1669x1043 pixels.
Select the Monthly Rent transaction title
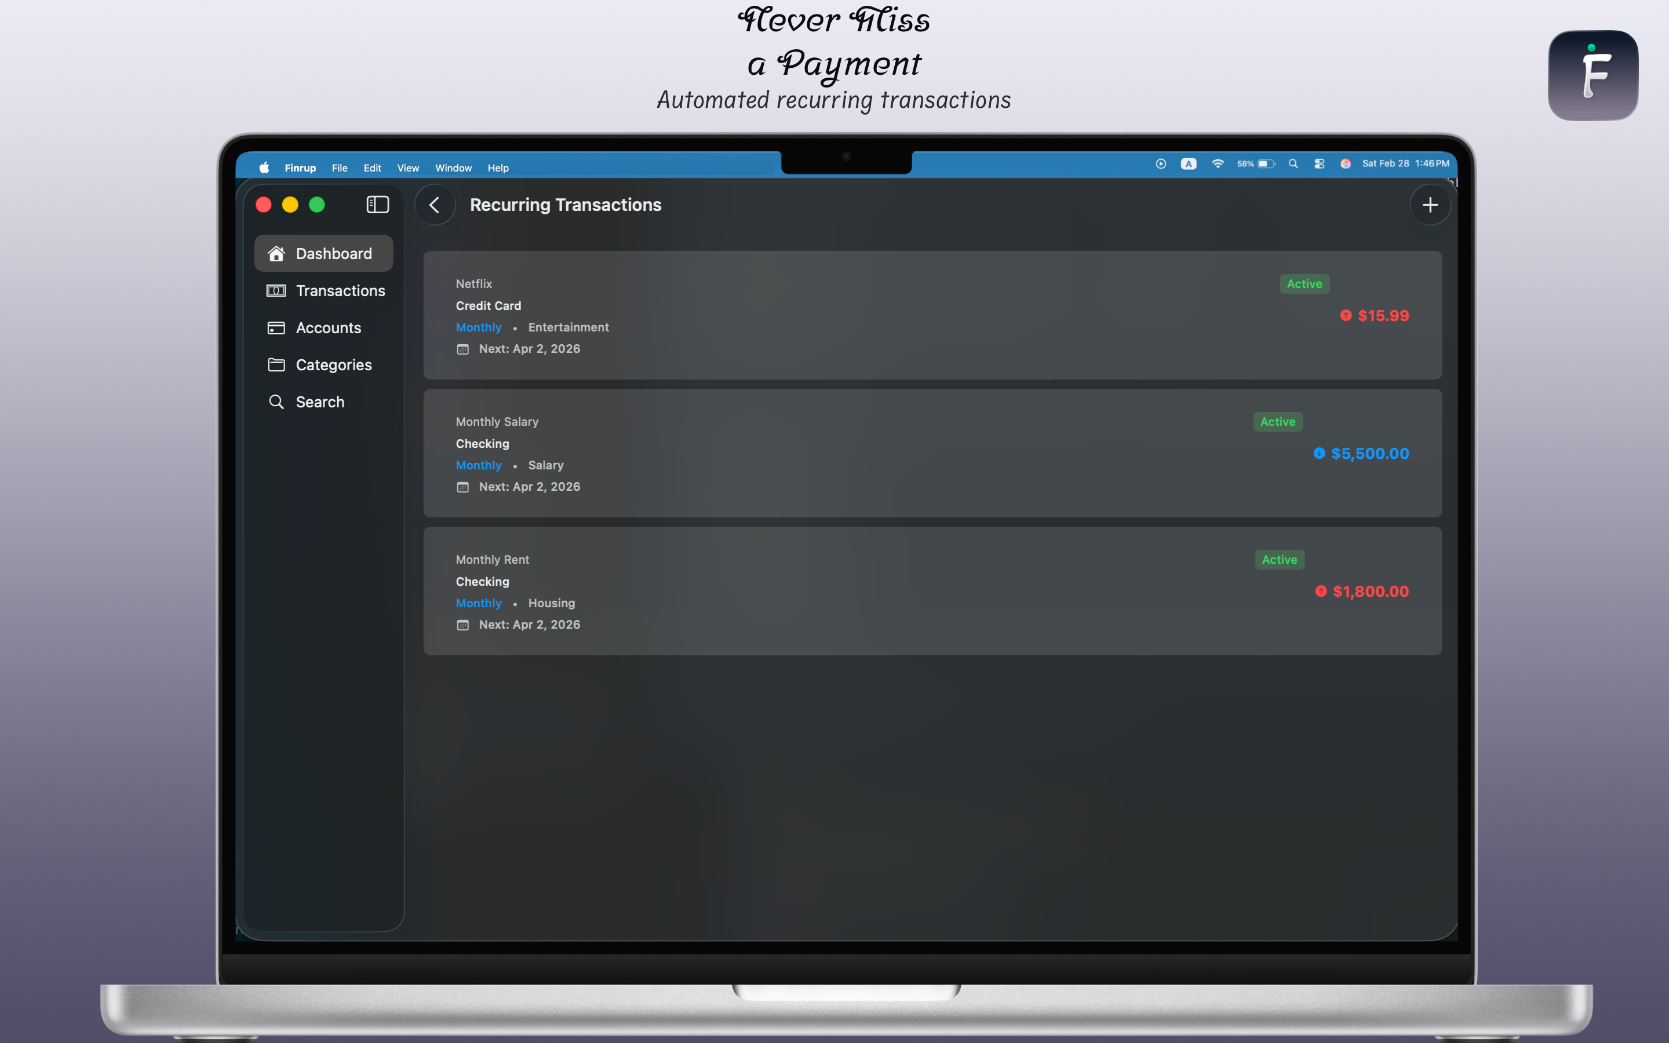pyautogui.click(x=493, y=559)
